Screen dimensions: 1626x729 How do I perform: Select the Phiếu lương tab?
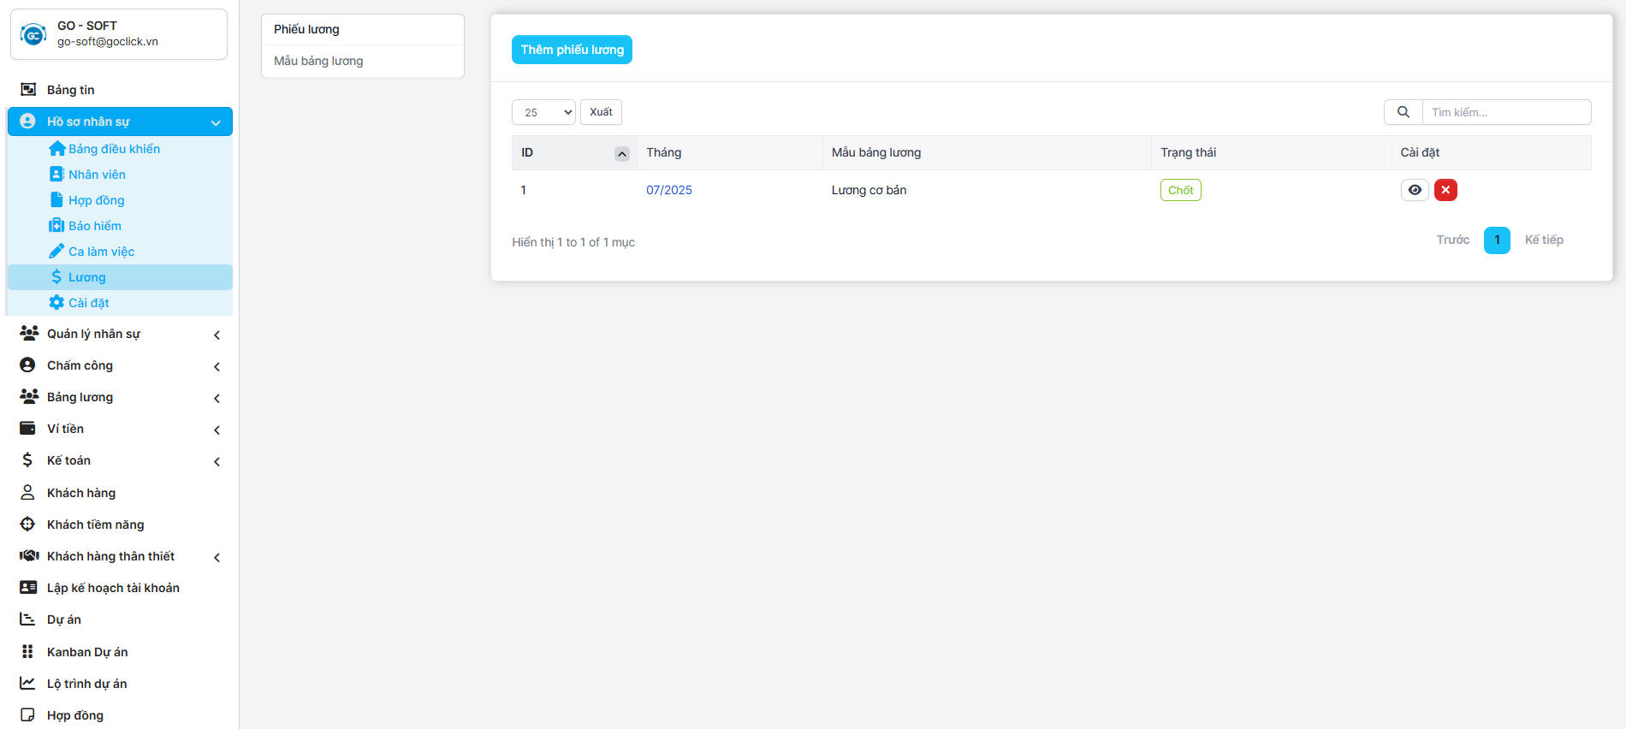[306, 29]
